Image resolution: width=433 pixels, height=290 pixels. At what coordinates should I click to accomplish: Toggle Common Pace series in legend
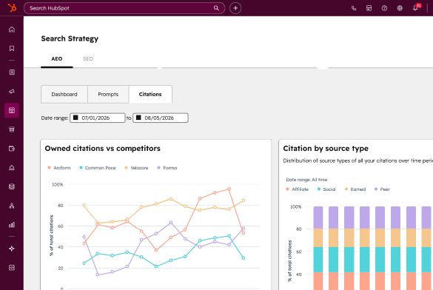pos(98,168)
